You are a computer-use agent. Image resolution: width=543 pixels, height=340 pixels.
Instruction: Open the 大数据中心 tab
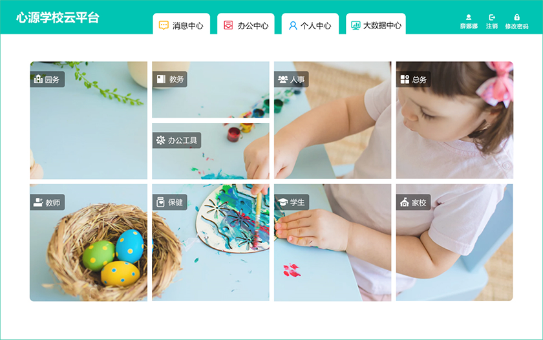(376, 24)
